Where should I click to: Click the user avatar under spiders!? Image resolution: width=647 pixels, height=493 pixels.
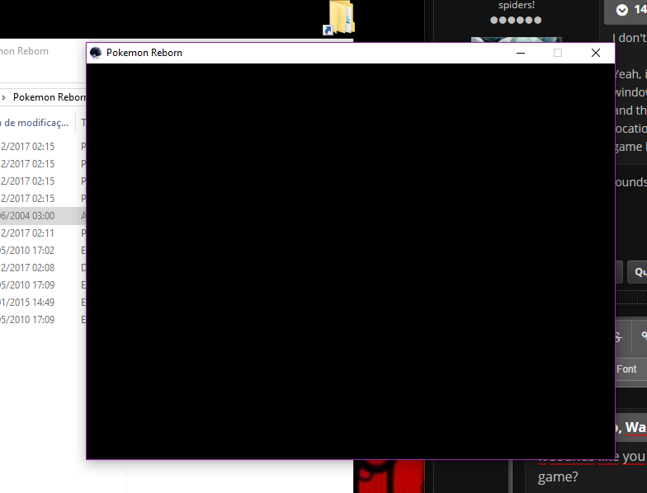tap(517, 40)
